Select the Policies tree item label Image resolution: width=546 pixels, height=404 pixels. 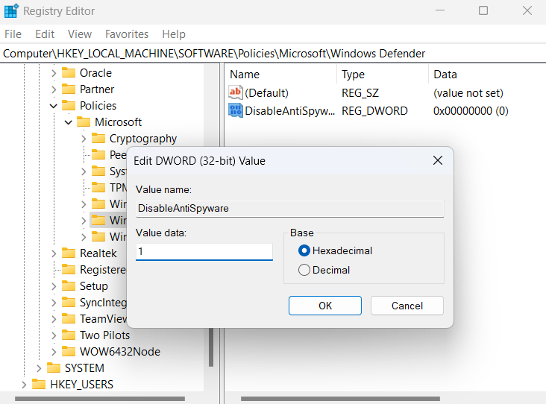pos(98,105)
